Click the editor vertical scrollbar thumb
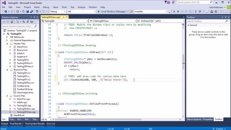Image resolution: width=231 pixels, height=130 pixels. click(183, 62)
